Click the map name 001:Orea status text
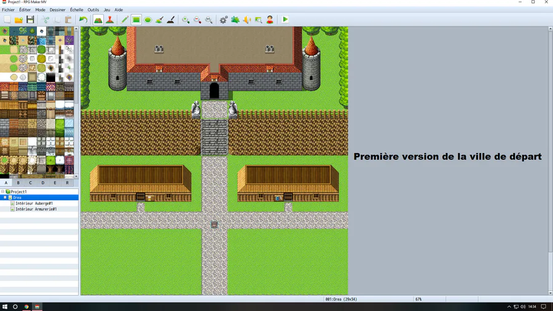 point(341,299)
